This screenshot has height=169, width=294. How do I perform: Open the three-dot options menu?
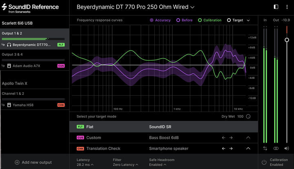(x=287, y=7)
